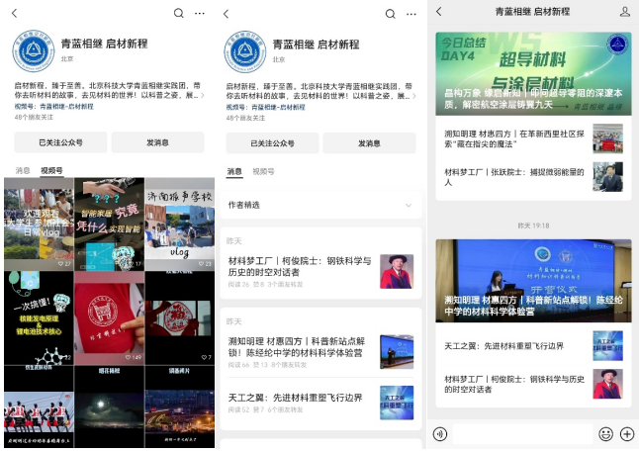Open article 陈经纶中学的材料科学体验营 in middle list
The width and height of the screenshot is (639, 452).
320,352
